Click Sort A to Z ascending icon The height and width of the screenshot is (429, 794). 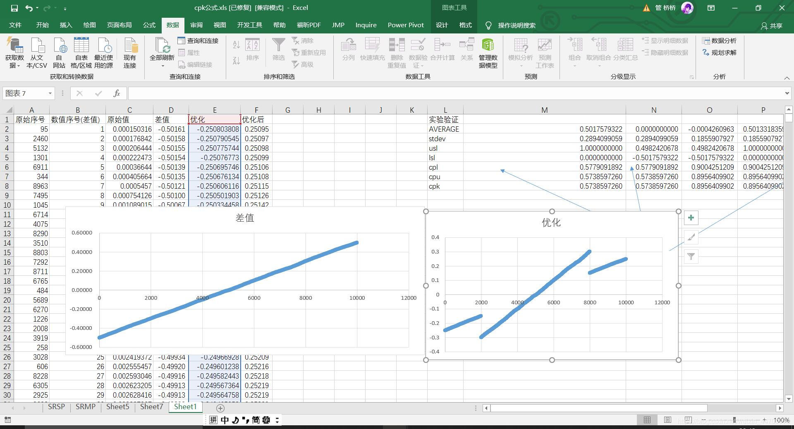[x=236, y=44]
